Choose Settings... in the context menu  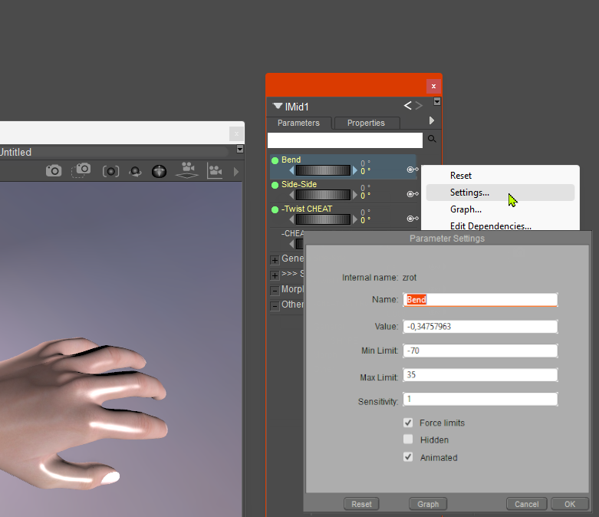coord(500,193)
